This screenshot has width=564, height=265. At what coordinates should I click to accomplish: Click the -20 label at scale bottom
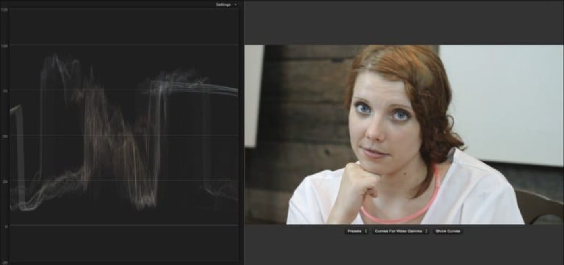4,263
